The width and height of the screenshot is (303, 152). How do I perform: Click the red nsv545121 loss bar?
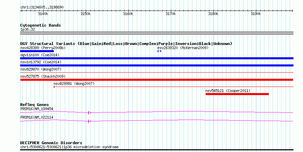237,94
